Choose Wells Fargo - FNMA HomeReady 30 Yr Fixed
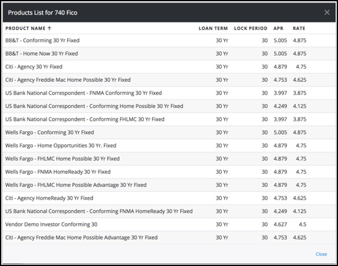 [x=169, y=172]
